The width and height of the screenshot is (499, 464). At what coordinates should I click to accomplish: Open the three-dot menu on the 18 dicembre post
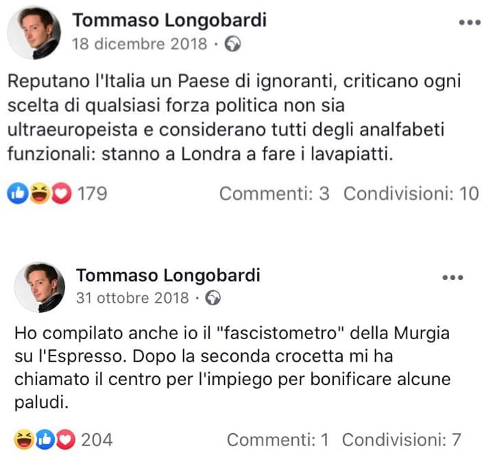(x=469, y=23)
